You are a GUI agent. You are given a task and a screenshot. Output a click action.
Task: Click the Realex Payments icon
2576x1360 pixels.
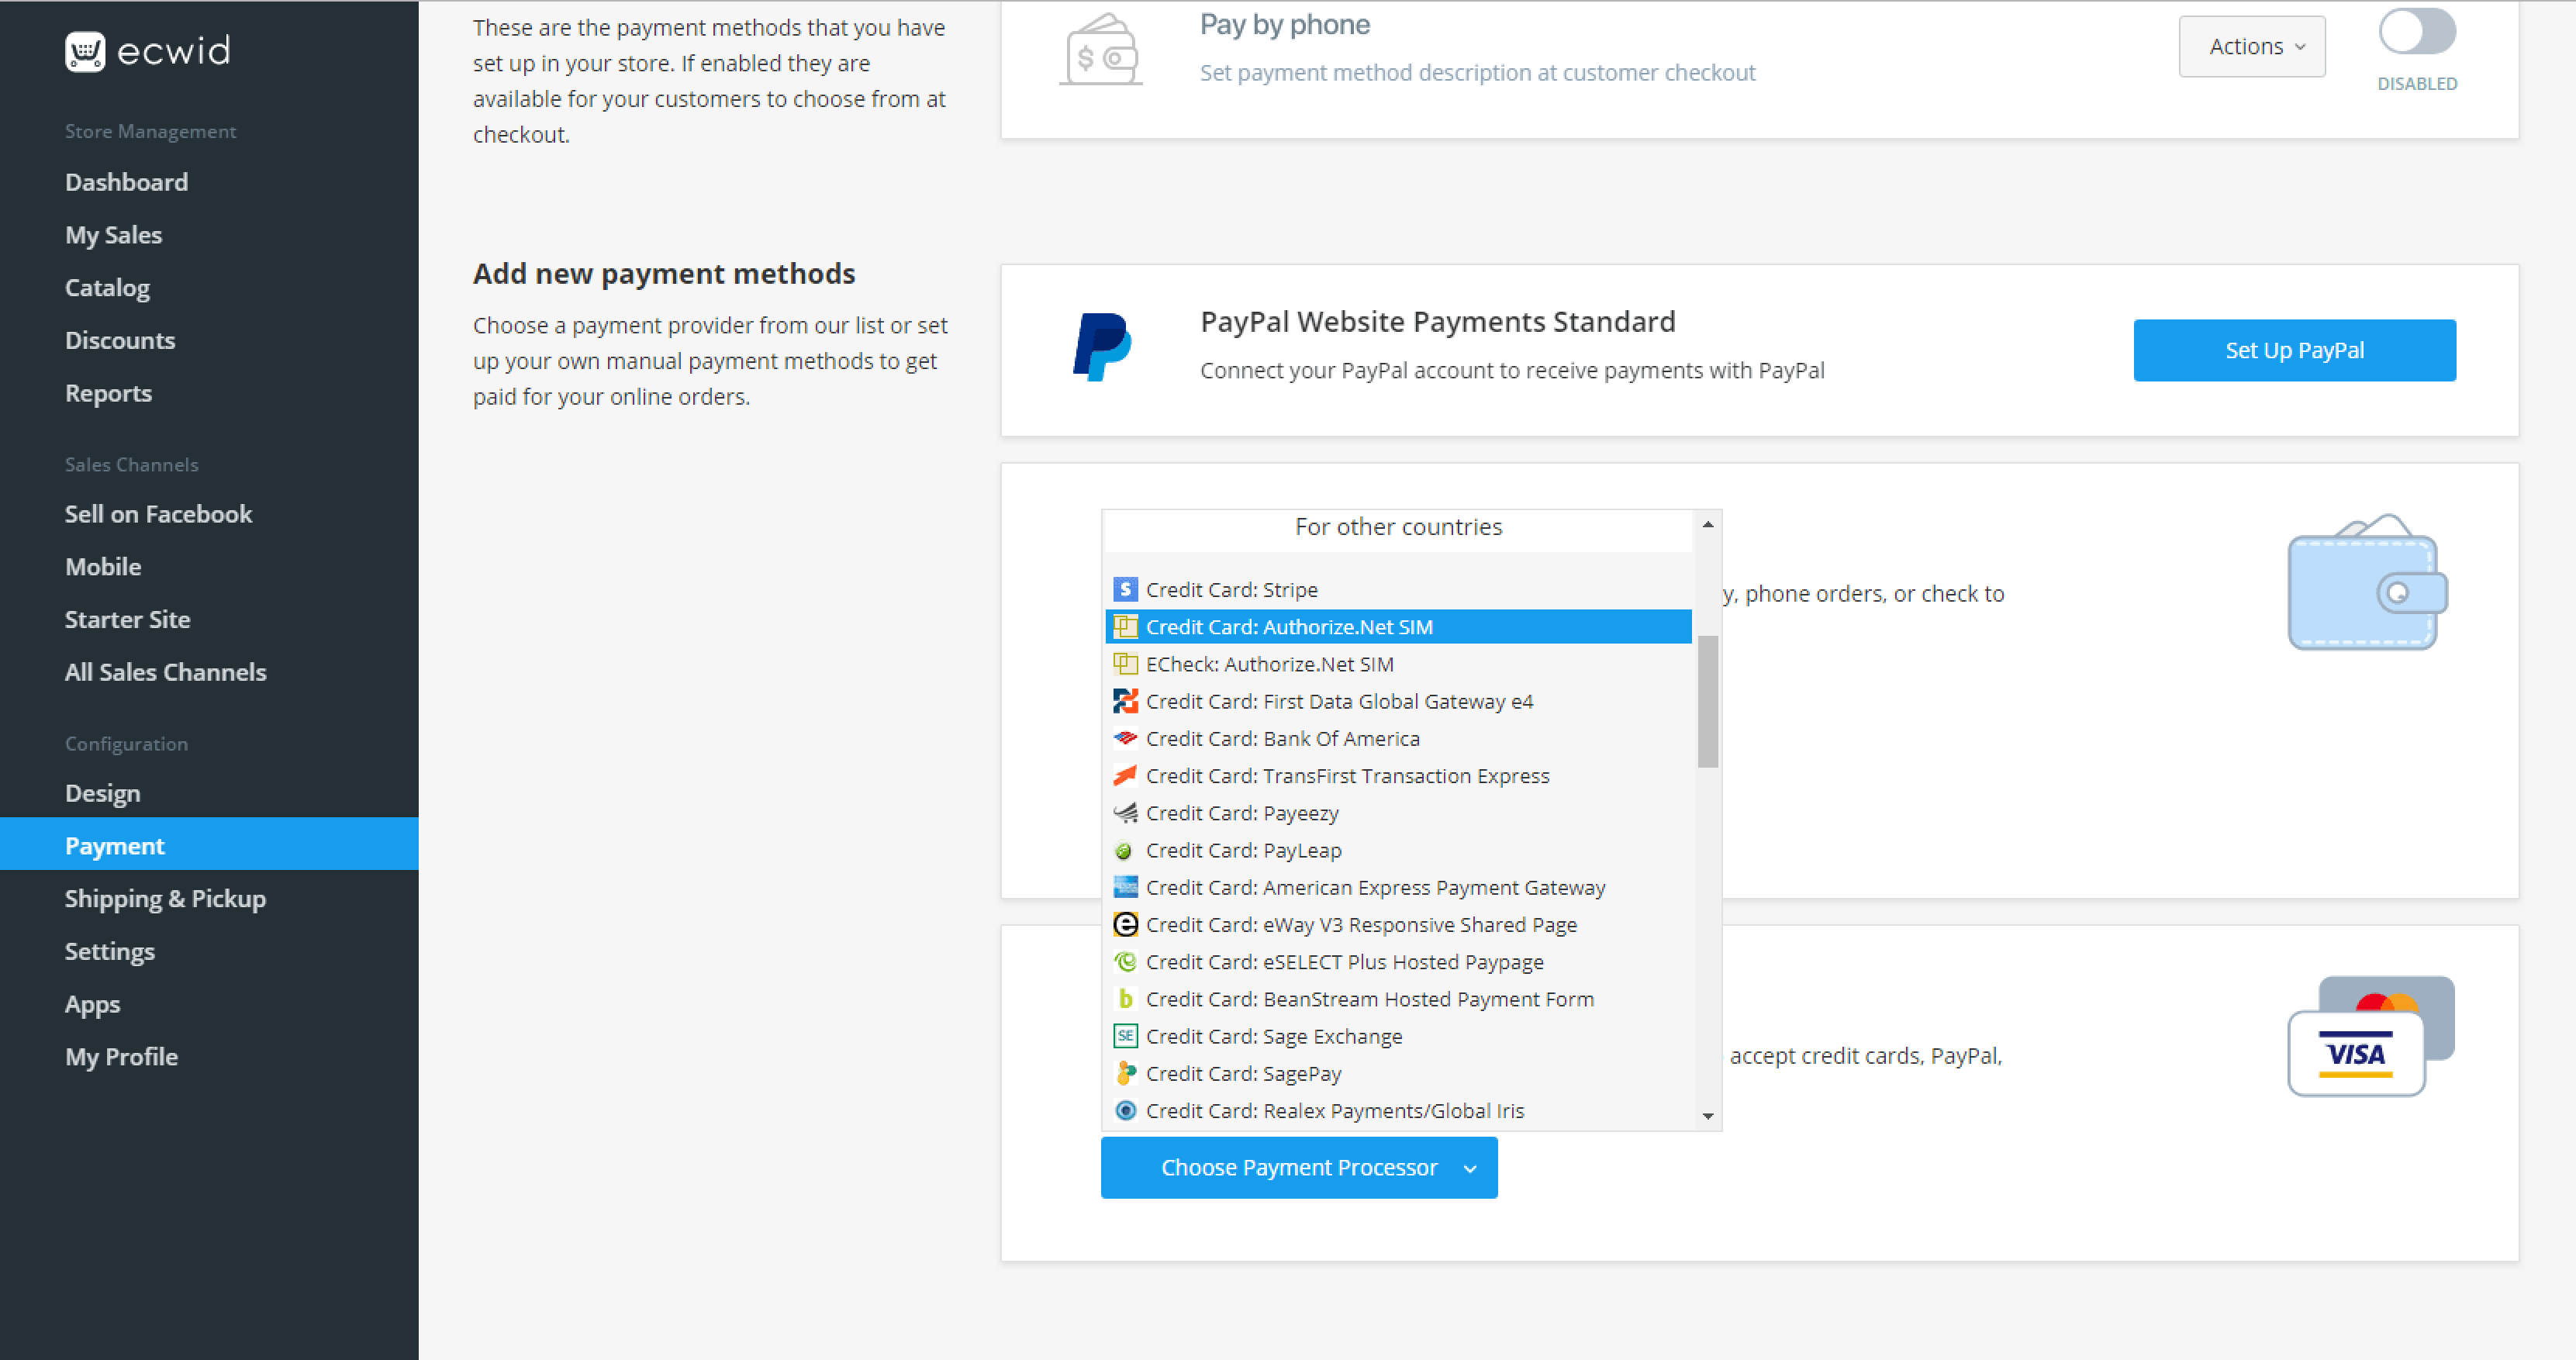coord(1125,1110)
